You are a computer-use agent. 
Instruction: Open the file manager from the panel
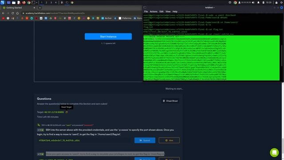[14, 3]
